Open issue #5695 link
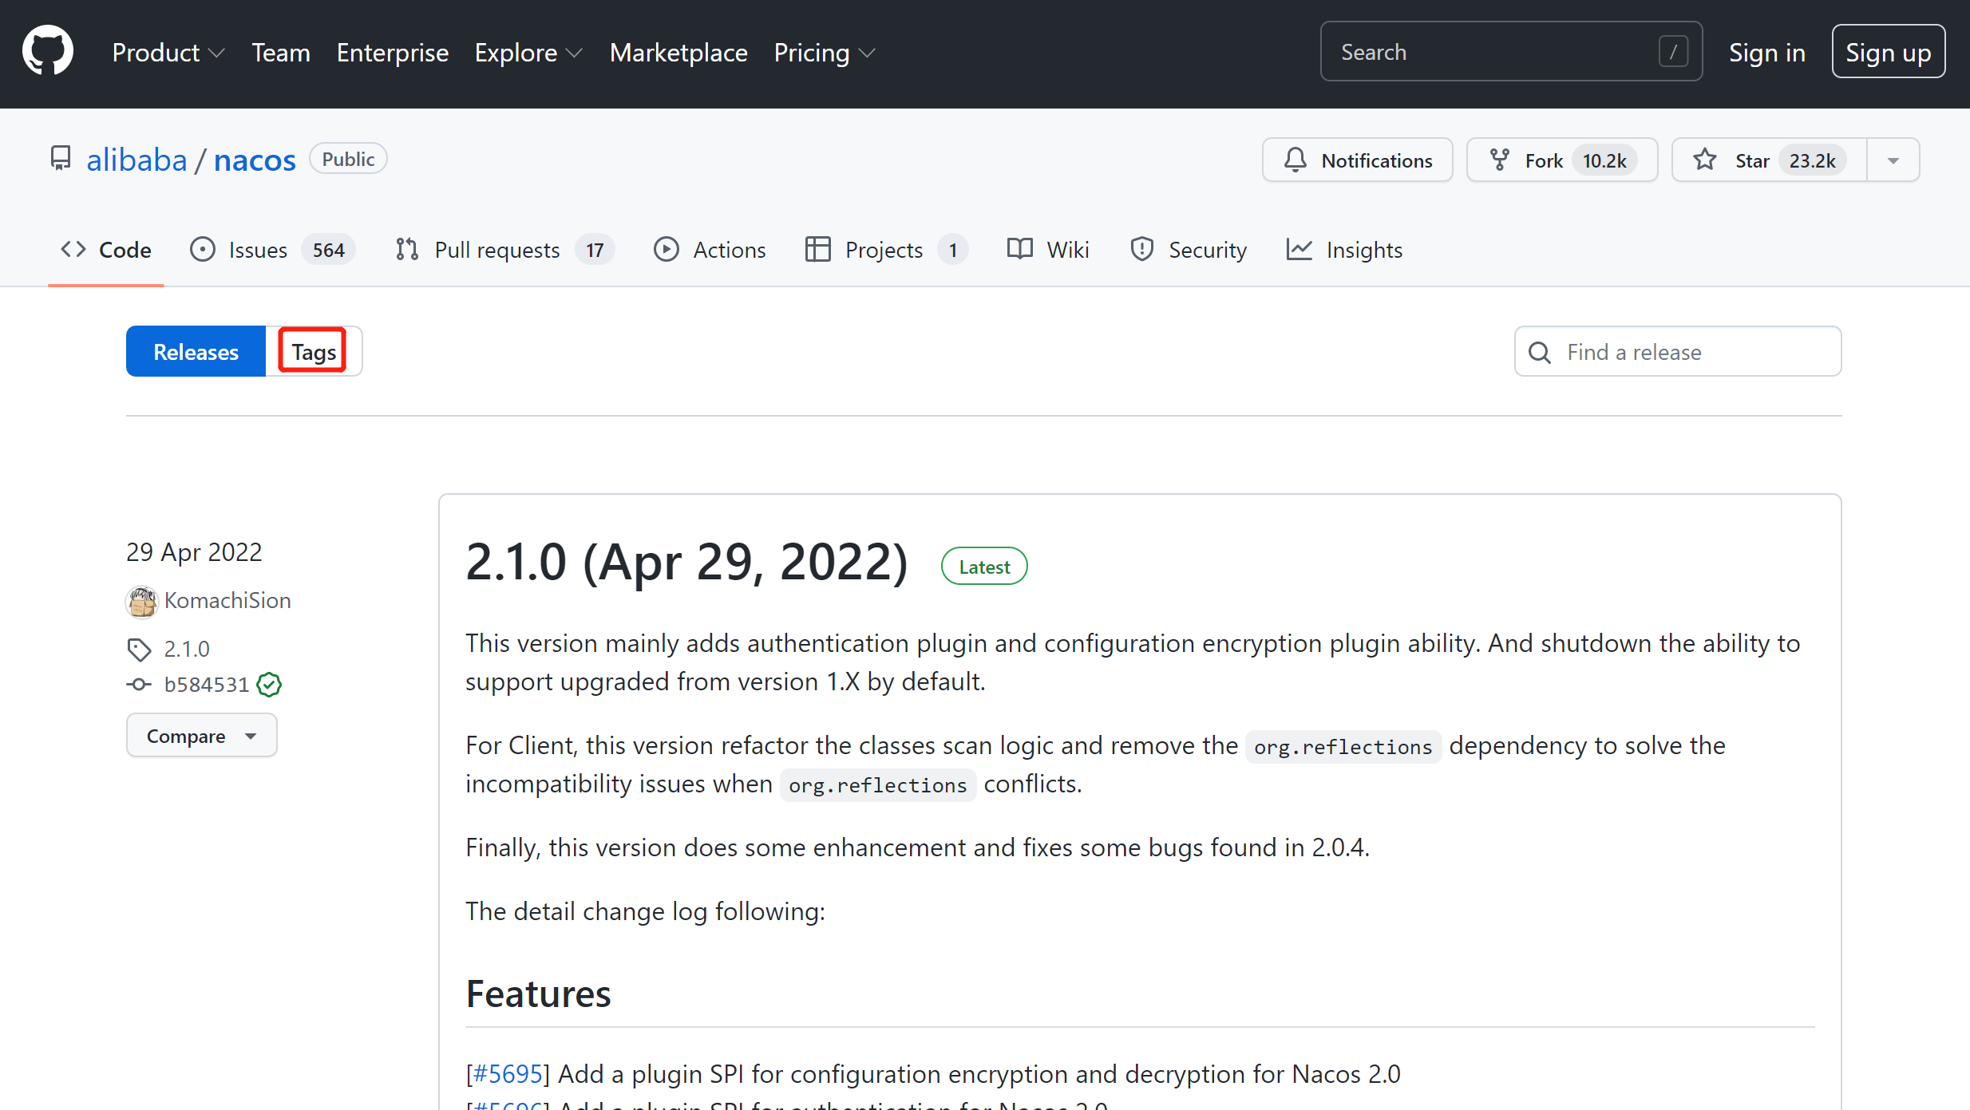Screen dimensions: 1970x1110 tap(508, 1073)
